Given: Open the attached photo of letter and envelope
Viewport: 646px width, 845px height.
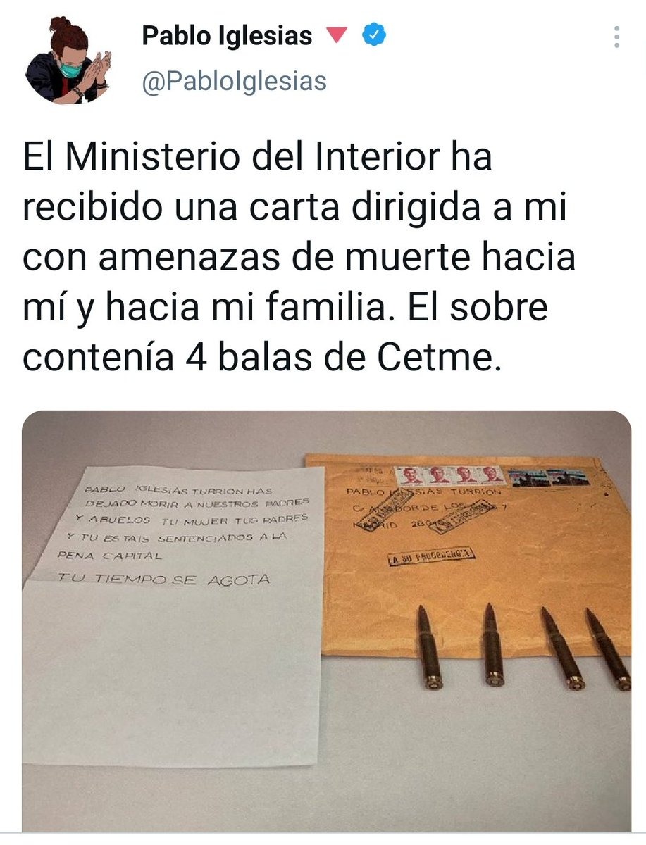Looking at the screenshot, I should click(327, 621).
